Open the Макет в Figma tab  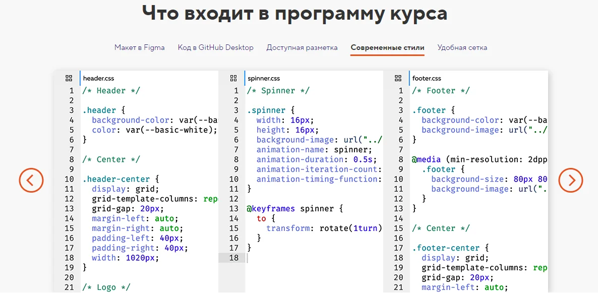tap(139, 47)
